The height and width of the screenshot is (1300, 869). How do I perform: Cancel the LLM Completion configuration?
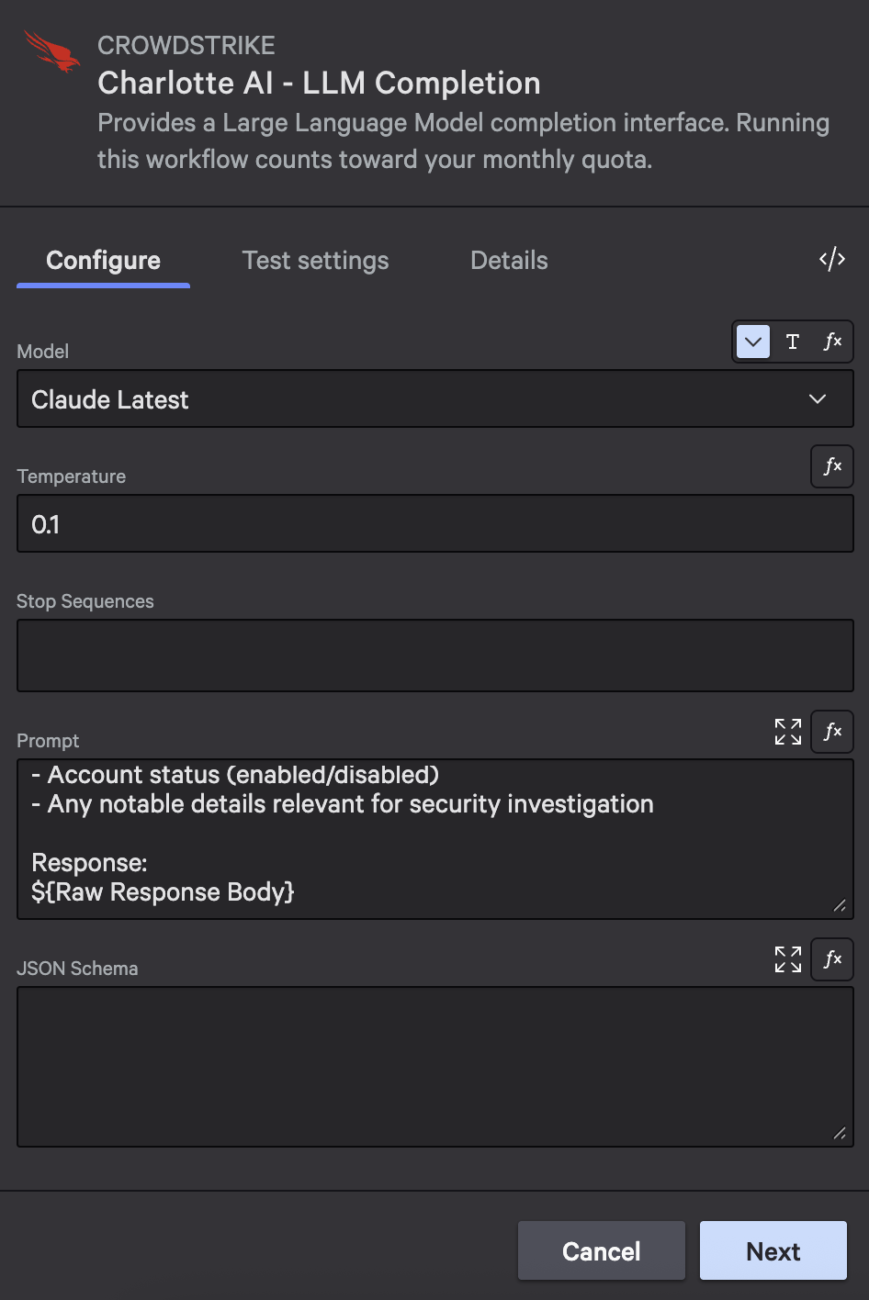tap(601, 1251)
